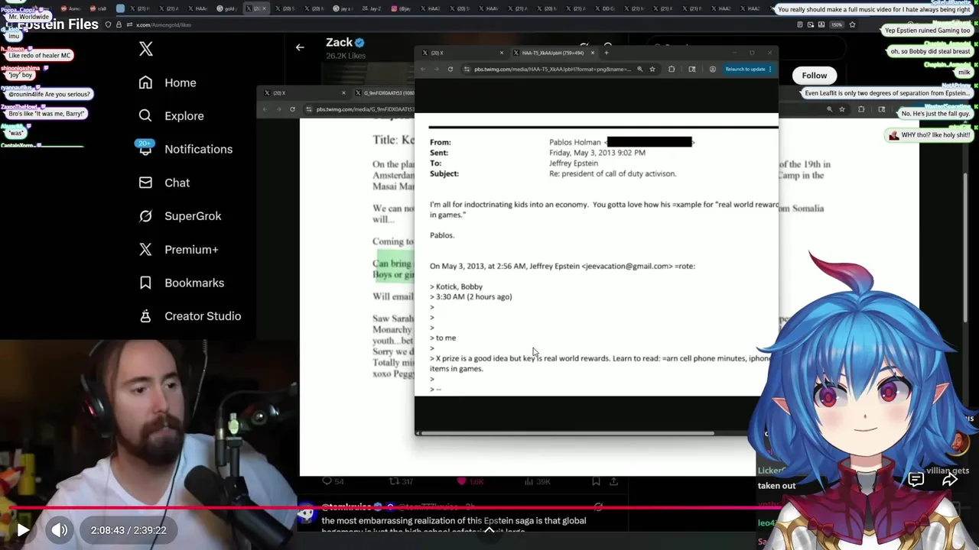
Task: Click the 'Pablos Holman' sender name
Action: [575, 142]
